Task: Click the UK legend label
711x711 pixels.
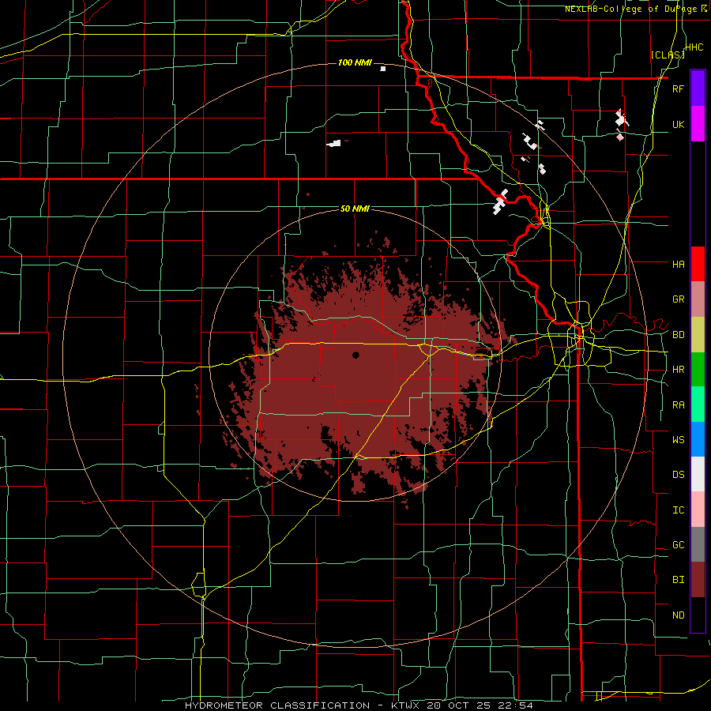Action: coord(678,124)
